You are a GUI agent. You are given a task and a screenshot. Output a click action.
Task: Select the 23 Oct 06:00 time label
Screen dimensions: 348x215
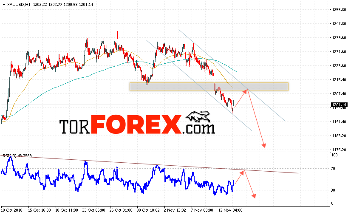(x=93, y=210)
